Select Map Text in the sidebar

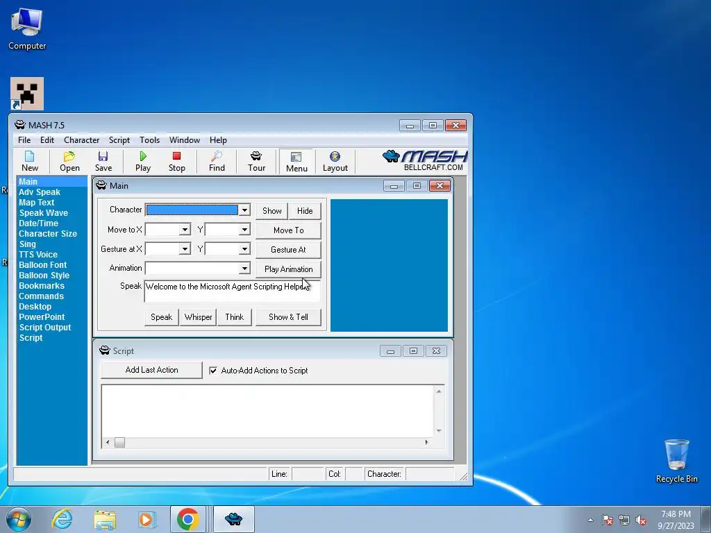(x=36, y=203)
